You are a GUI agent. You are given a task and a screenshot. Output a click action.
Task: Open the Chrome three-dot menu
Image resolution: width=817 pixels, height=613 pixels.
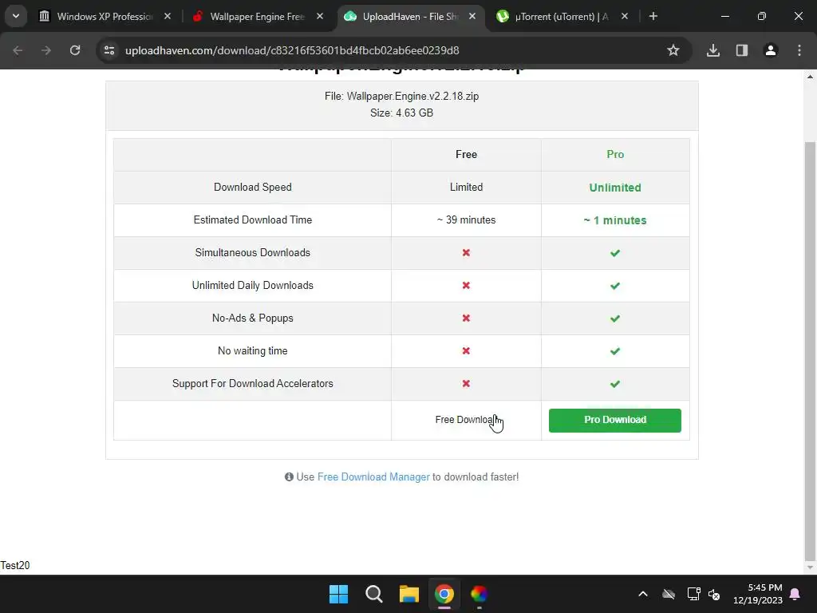coord(799,50)
